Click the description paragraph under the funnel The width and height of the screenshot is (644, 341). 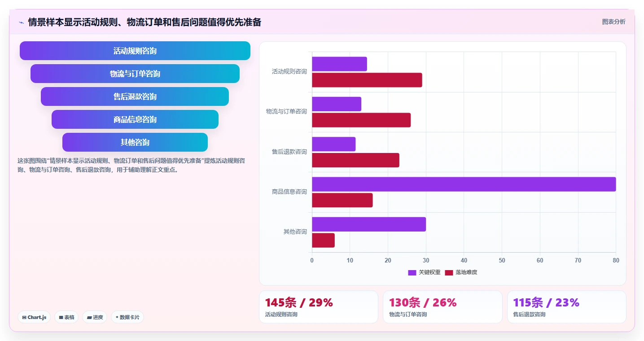(132, 165)
